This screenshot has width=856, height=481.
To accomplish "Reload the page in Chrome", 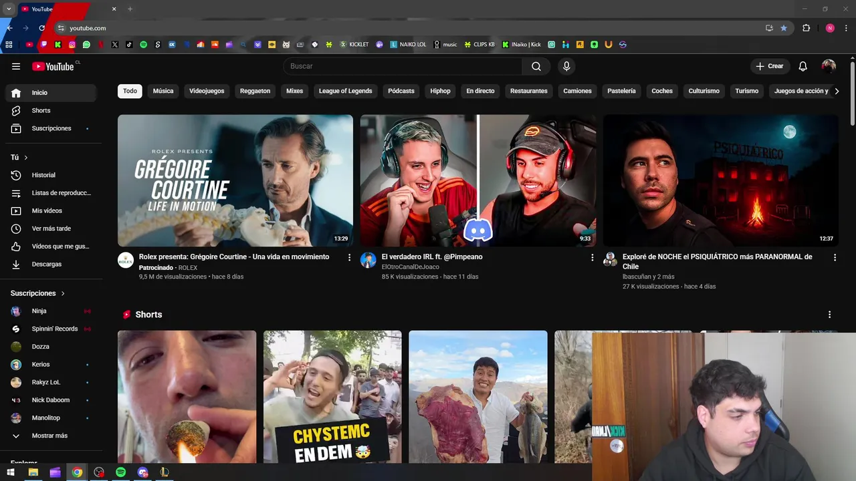I will click(41, 28).
